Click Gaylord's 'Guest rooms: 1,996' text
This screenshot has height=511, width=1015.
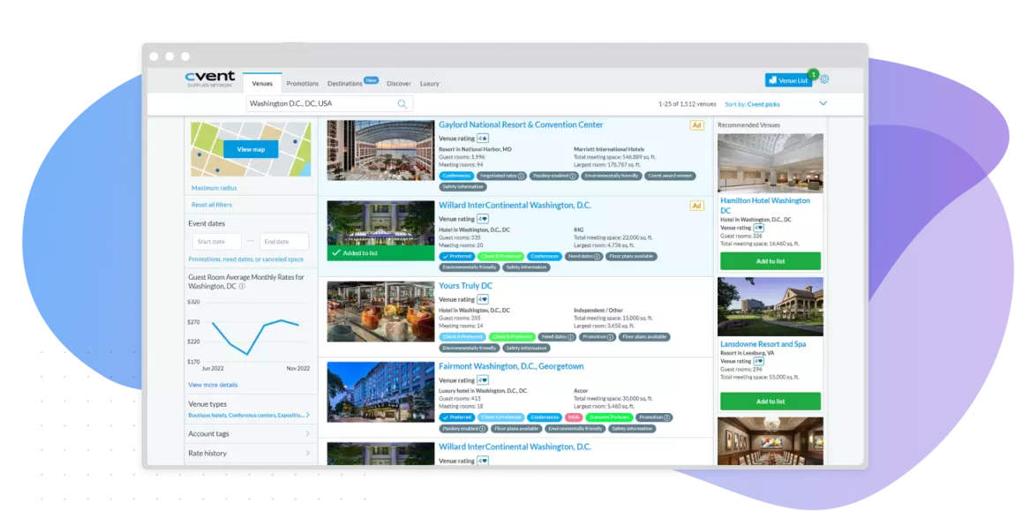462,157
